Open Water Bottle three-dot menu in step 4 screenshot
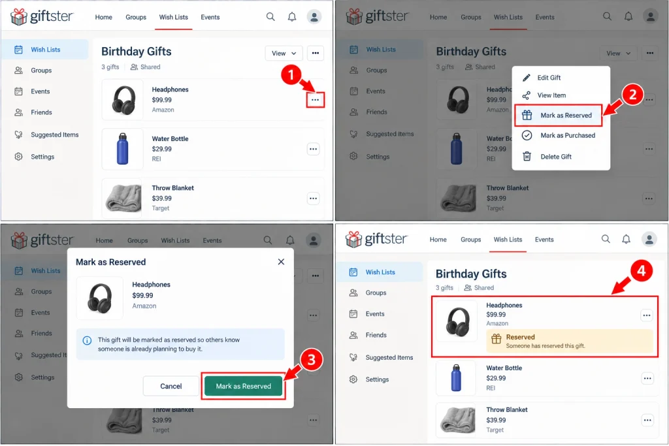Image resolution: width=669 pixels, height=446 pixels. [x=647, y=378]
